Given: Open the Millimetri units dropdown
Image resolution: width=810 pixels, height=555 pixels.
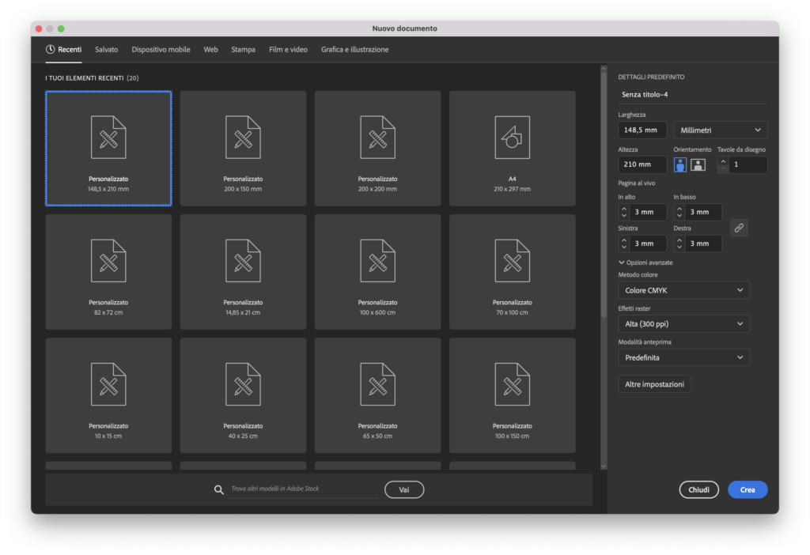Looking at the screenshot, I should (720, 130).
